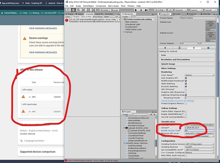
Task: Toggle the Console Collapse button
Action: click(x=76, y=17)
